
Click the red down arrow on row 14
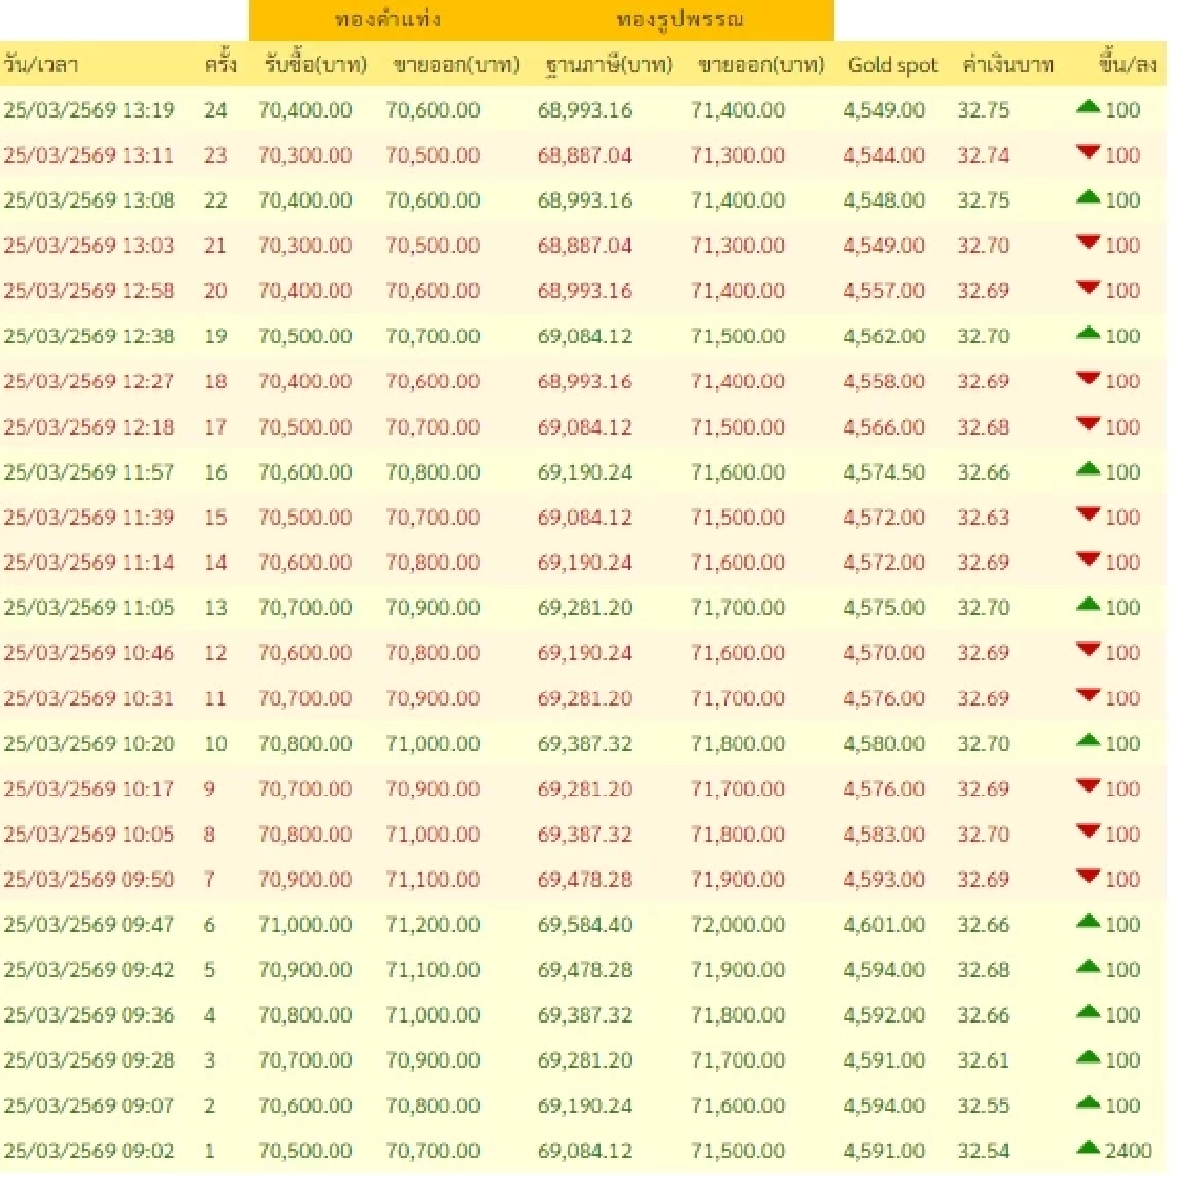(1087, 560)
